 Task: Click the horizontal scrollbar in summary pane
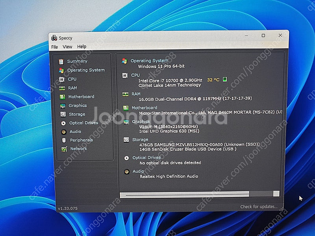185,194
